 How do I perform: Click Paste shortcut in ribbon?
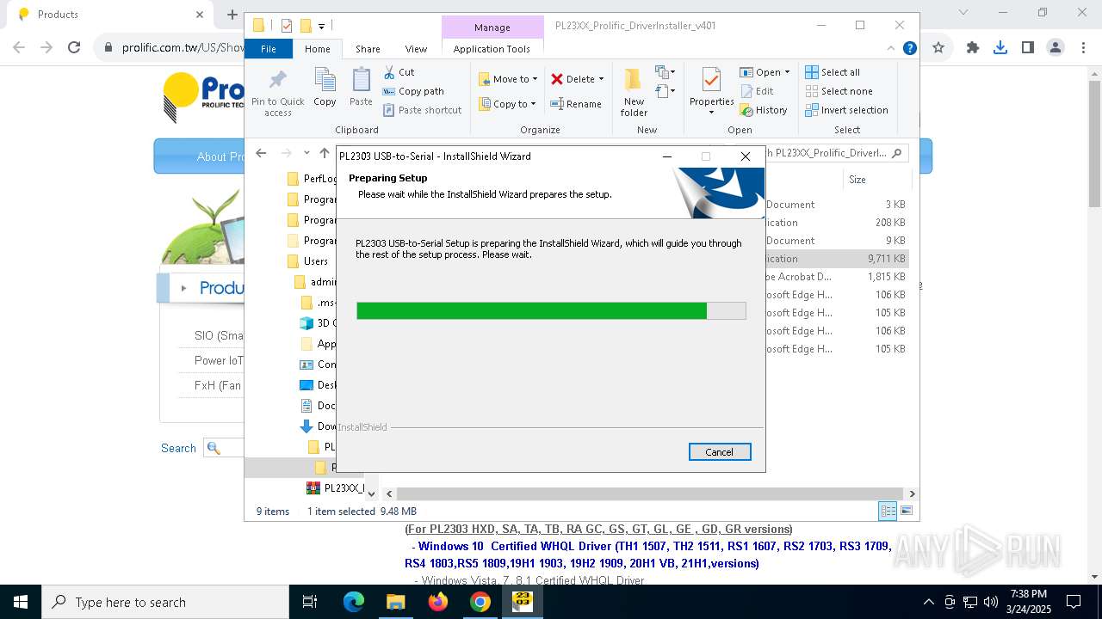click(423, 110)
